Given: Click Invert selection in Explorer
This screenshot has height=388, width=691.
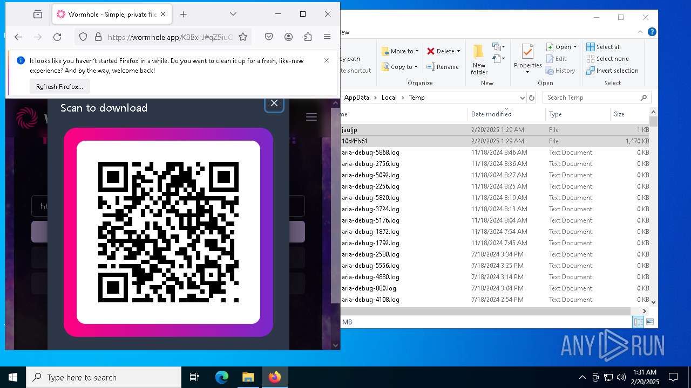Looking at the screenshot, I should (x=612, y=71).
